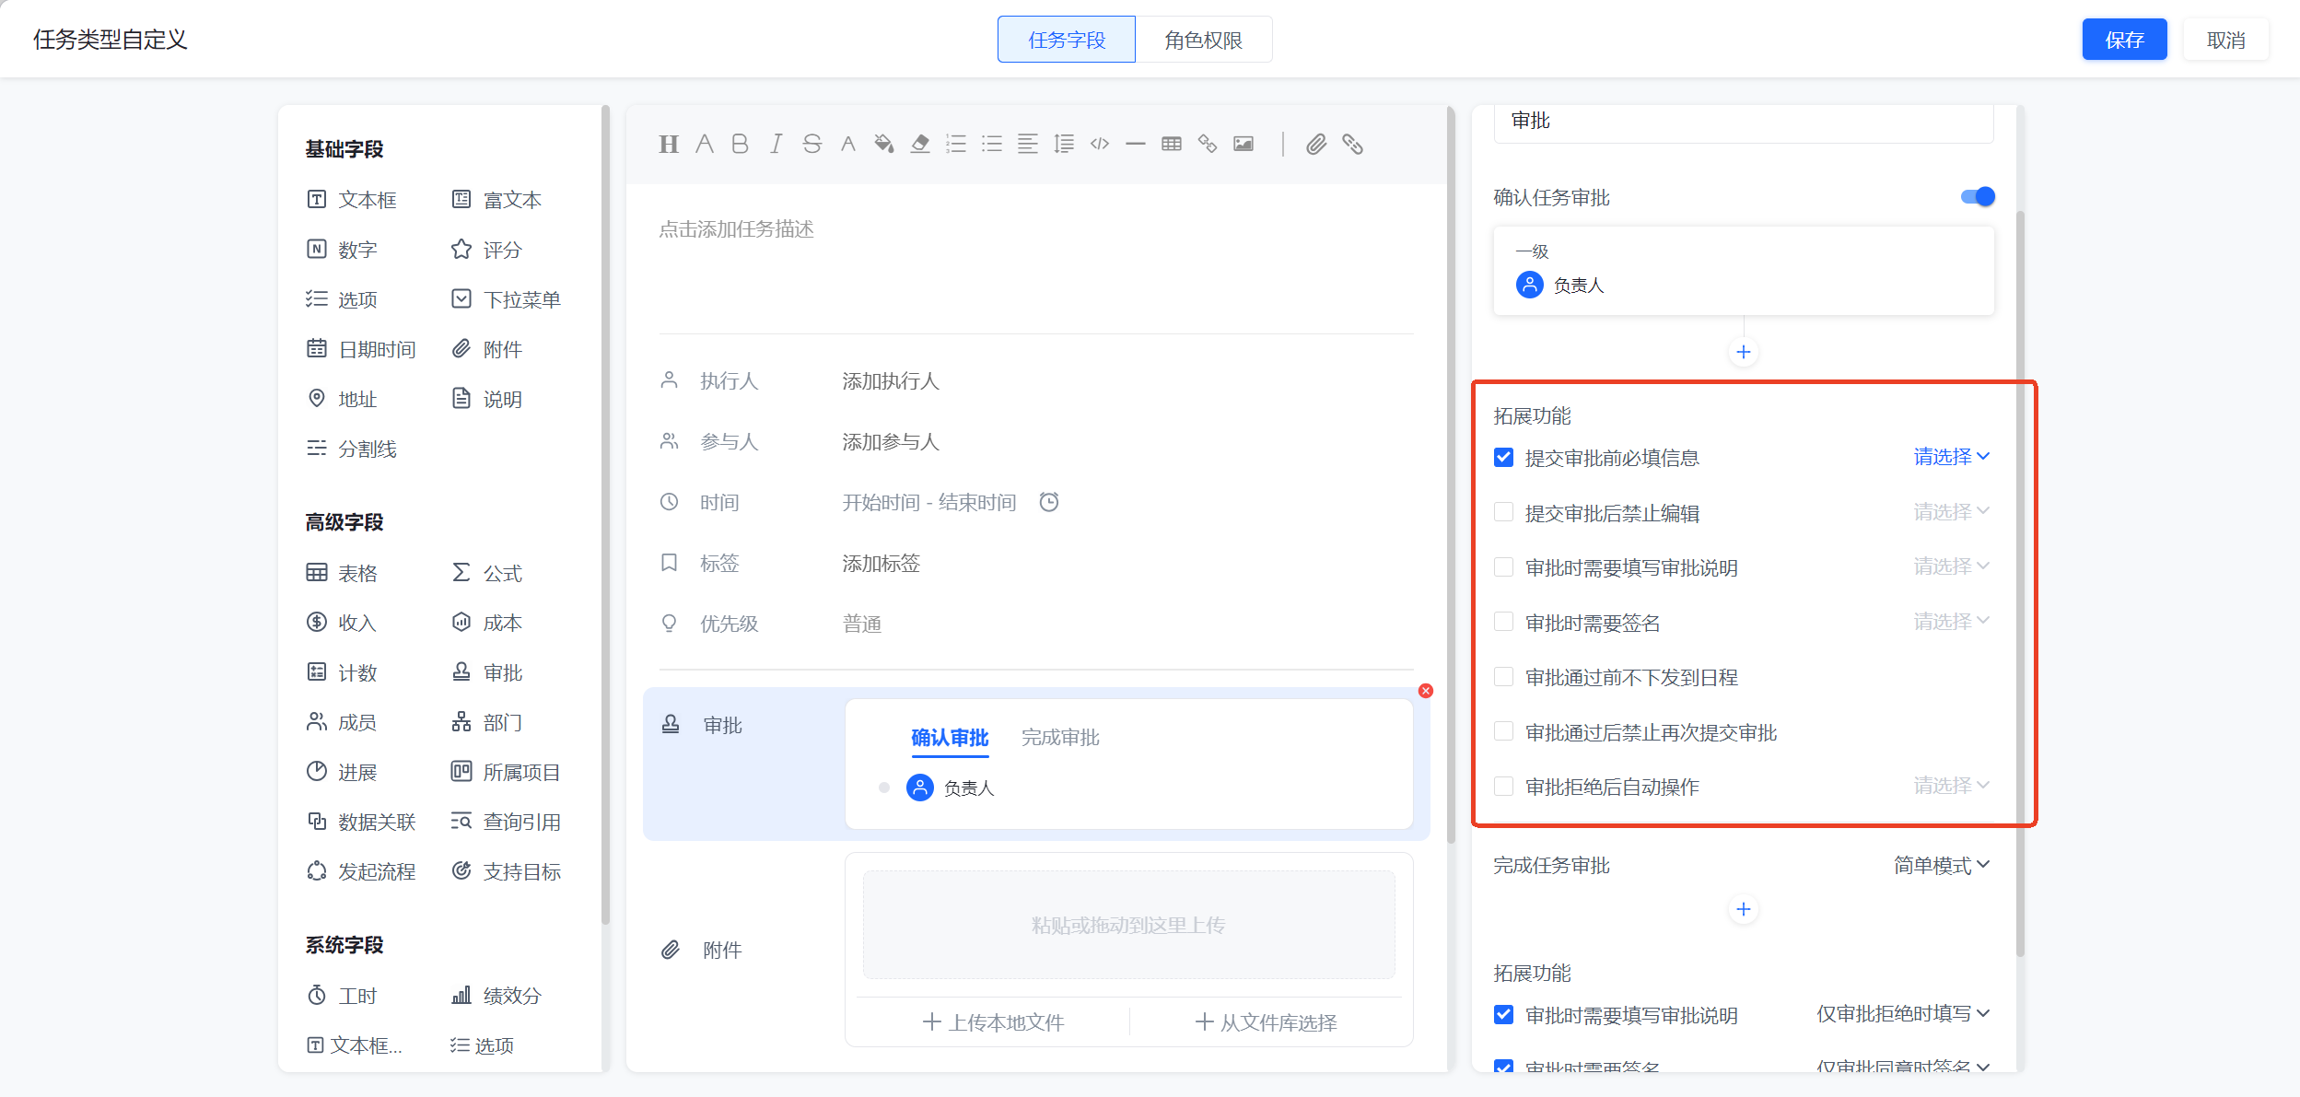Click the last chain link icon in toolbar
Screen dimensions: 2300x1097
1352,144
